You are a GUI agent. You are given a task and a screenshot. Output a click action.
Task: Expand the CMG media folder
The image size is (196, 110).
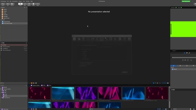pyautogui.click(x=2, y=91)
